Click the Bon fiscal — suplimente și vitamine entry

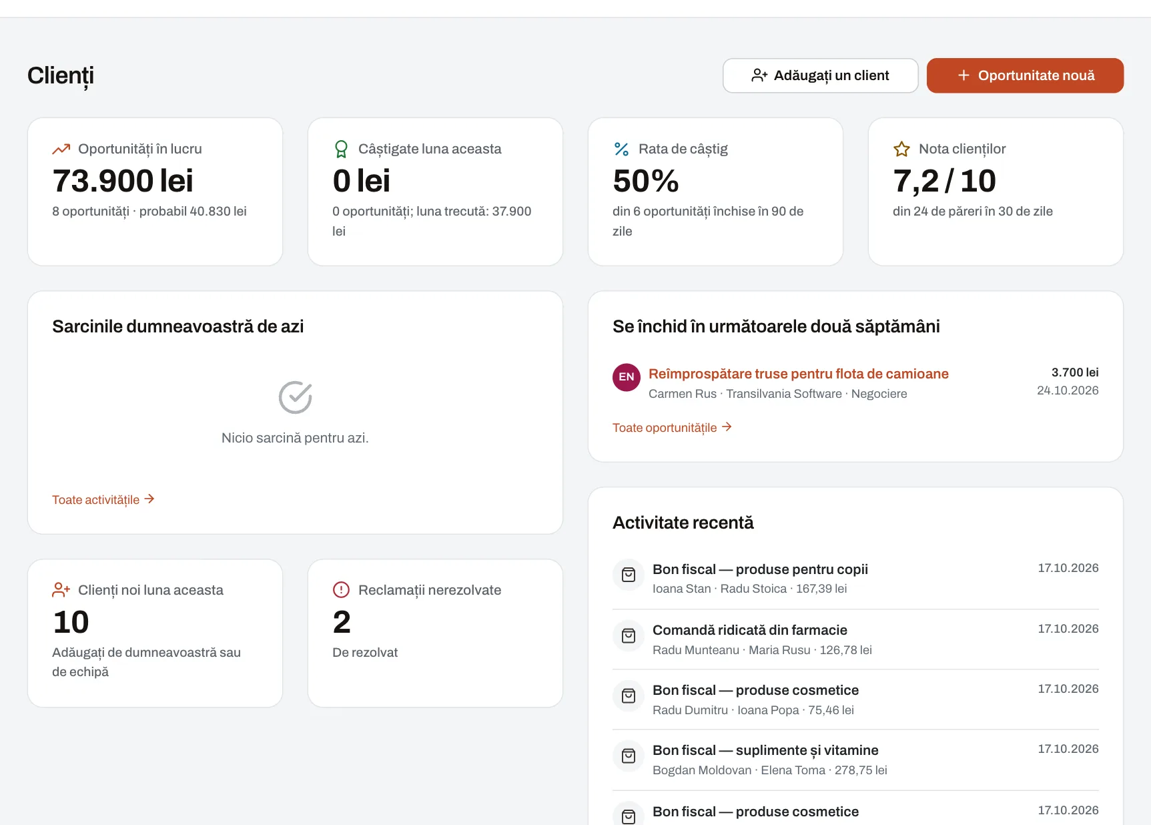(x=855, y=760)
